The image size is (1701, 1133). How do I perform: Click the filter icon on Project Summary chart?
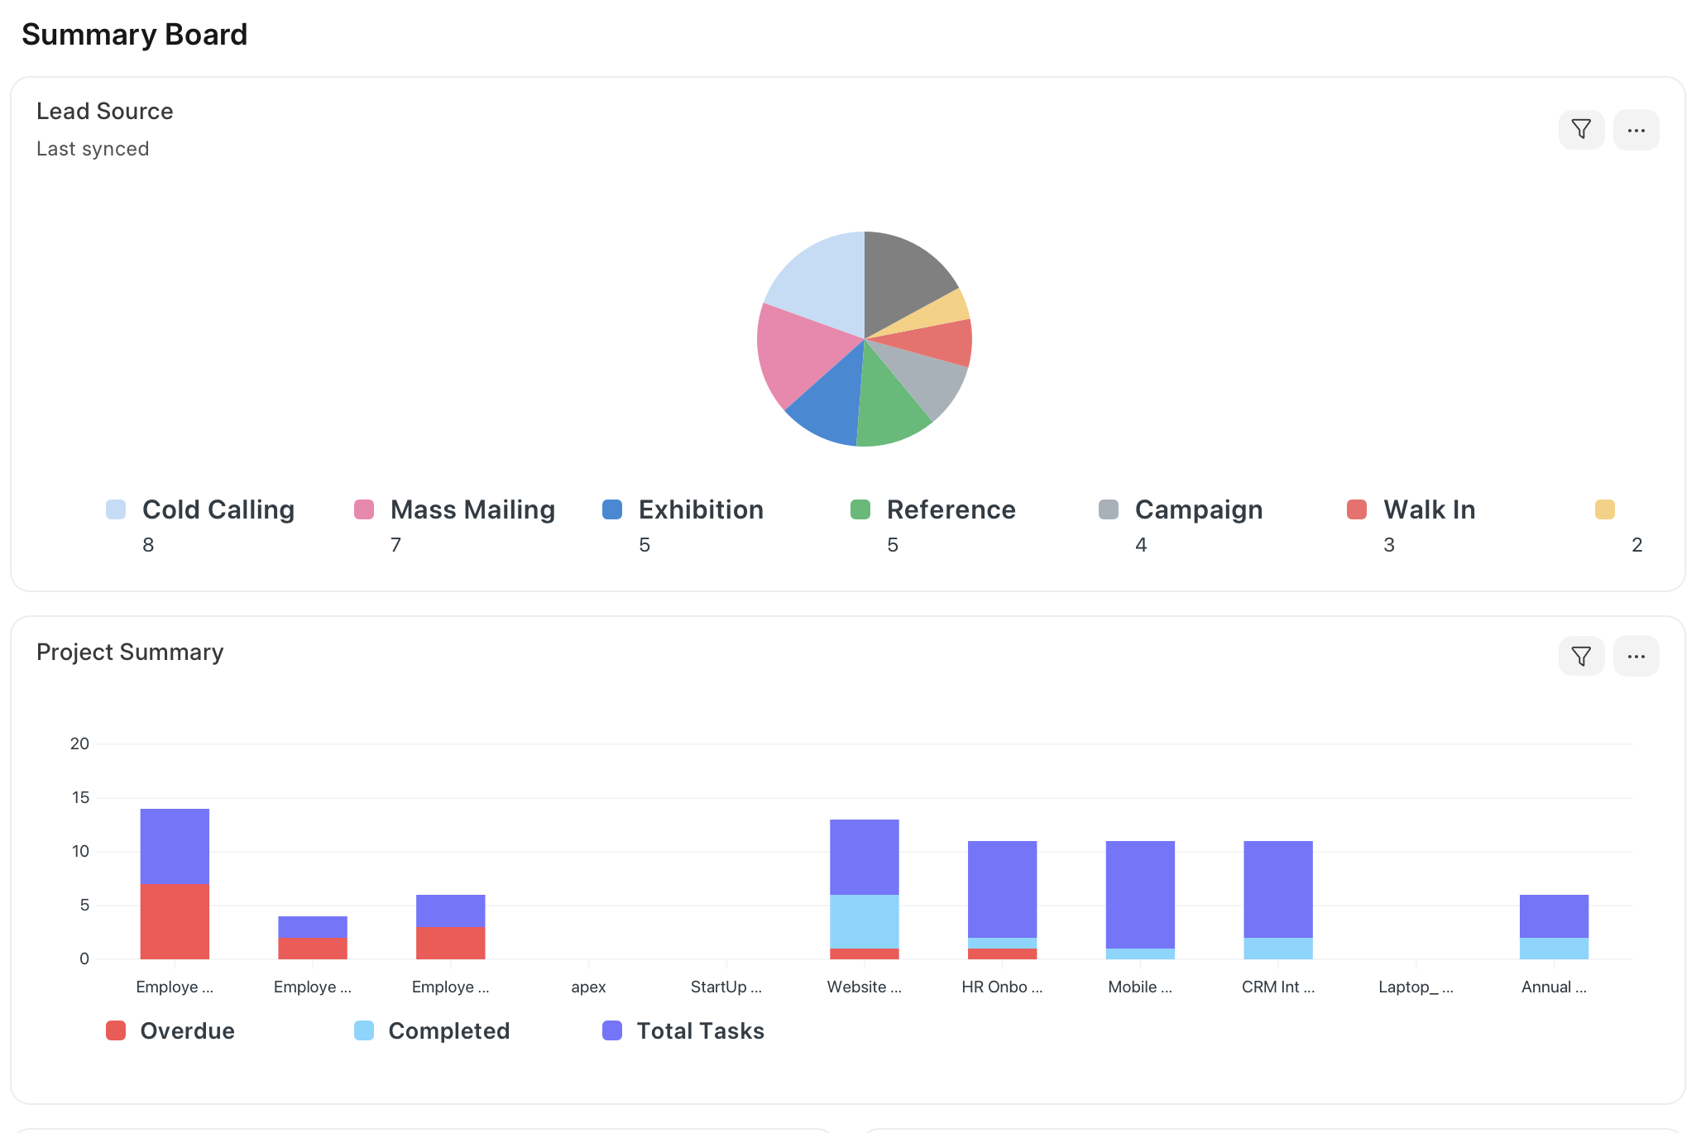1581,655
